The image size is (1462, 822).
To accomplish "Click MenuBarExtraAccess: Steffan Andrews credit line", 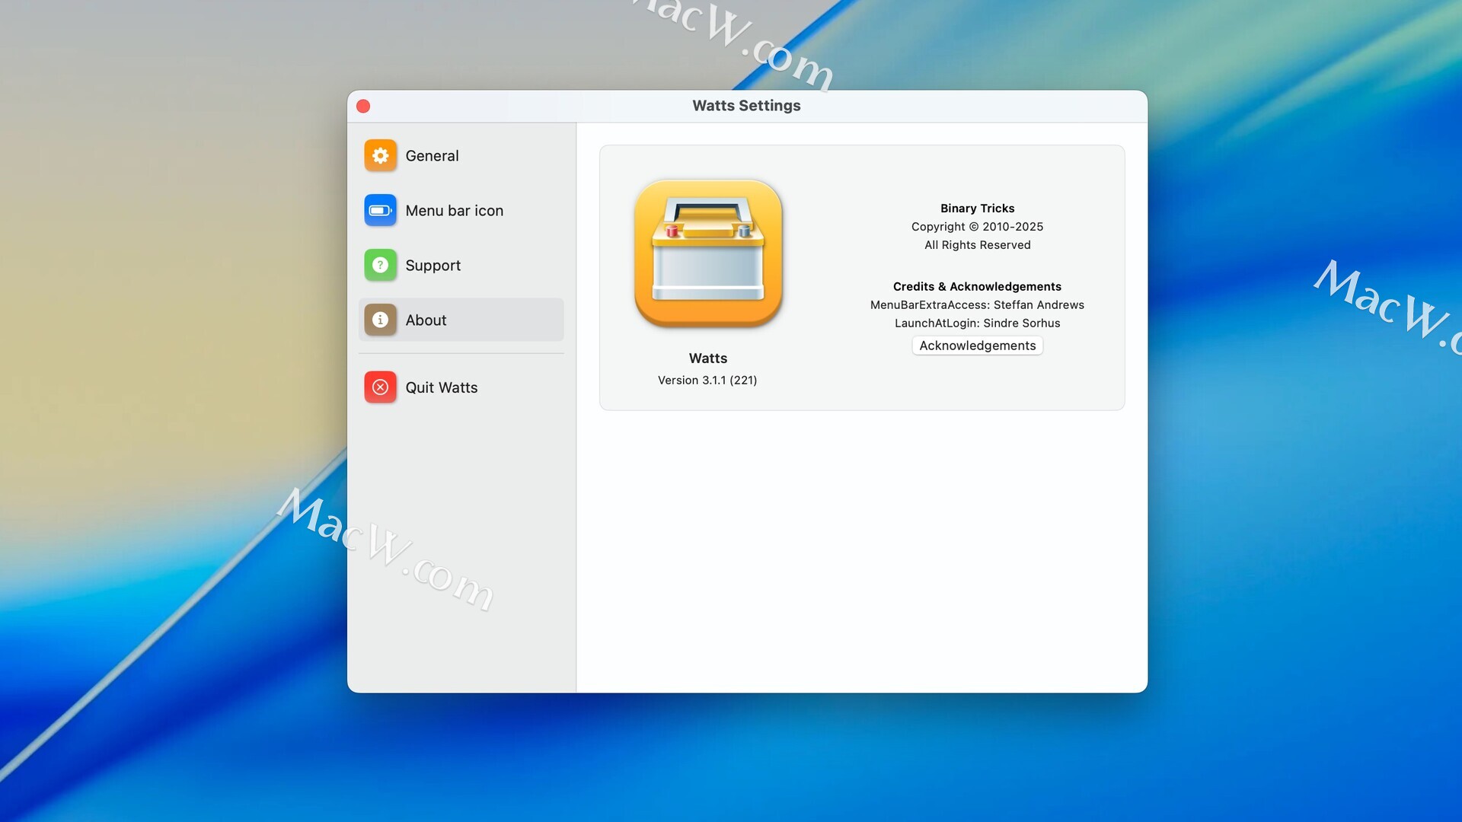I will (977, 305).
